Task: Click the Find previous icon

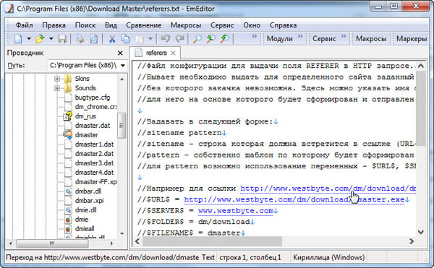Action: click(x=211, y=39)
